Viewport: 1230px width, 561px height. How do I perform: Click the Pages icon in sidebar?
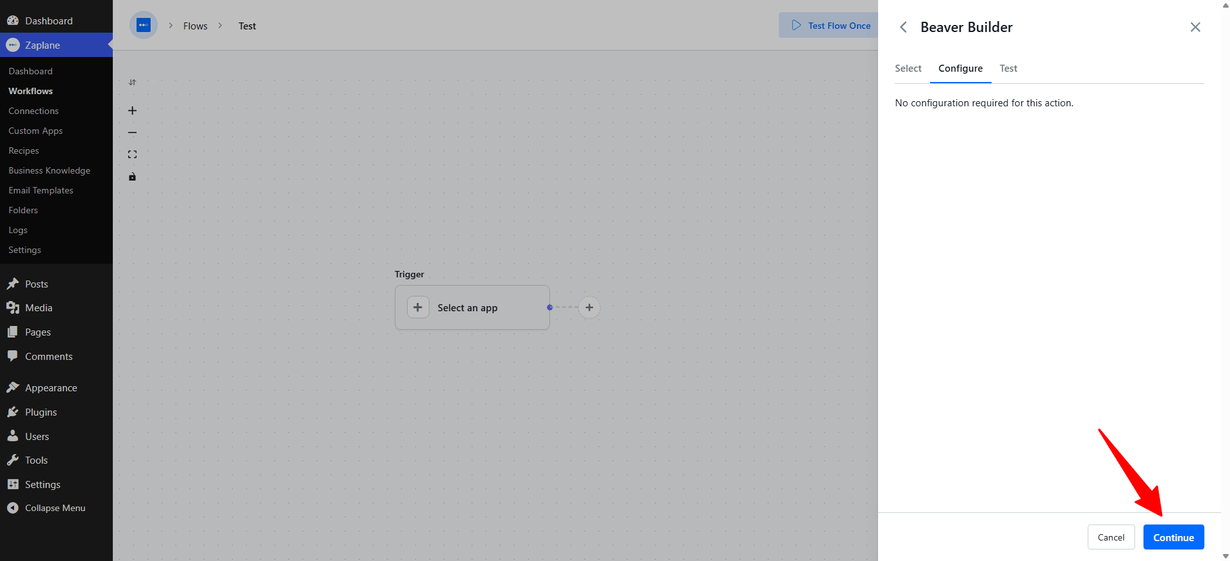tap(13, 332)
